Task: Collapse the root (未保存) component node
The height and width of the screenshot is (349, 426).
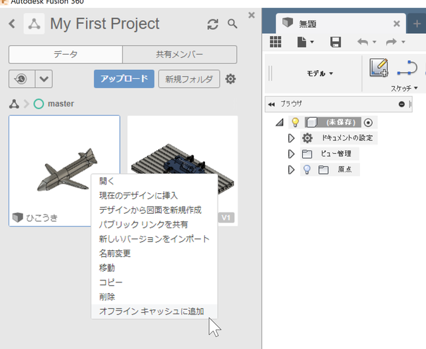Action: pos(280,123)
